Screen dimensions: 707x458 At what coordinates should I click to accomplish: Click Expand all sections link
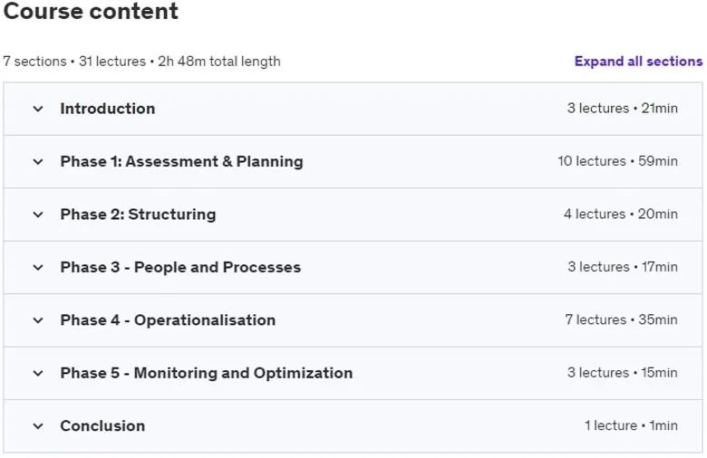click(638, 62)
